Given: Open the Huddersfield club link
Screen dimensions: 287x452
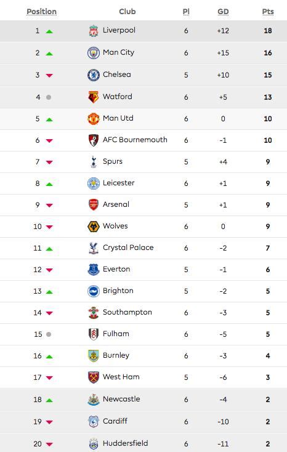Looking at the screenshot, I should point(126,443).
